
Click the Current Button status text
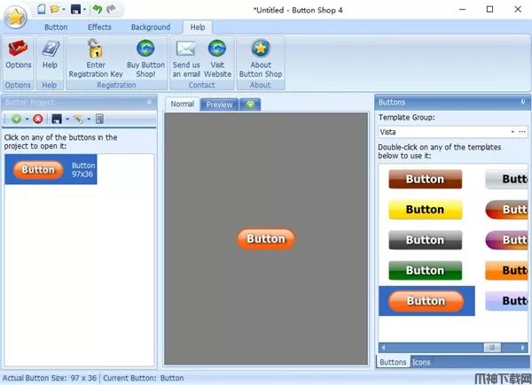(143, 378)
